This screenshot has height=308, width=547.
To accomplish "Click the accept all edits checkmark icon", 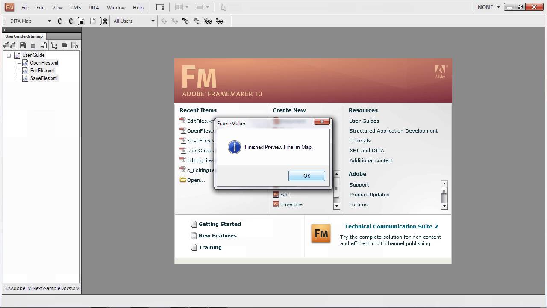I will click(x=208, y=21).
